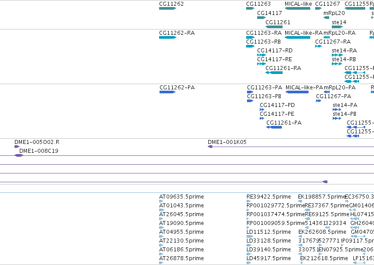This screenshot has width=374, height=265.
Task: Click the CG11267-RA transcript label
Action: (x=333, y=41)
